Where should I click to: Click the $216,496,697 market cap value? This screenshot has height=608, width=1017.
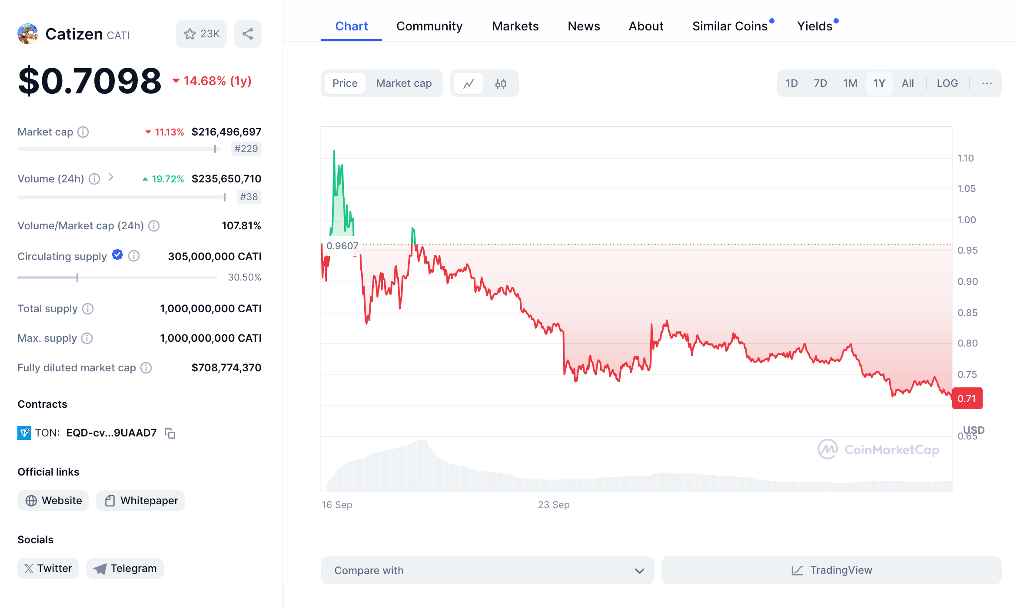point(226,132)
